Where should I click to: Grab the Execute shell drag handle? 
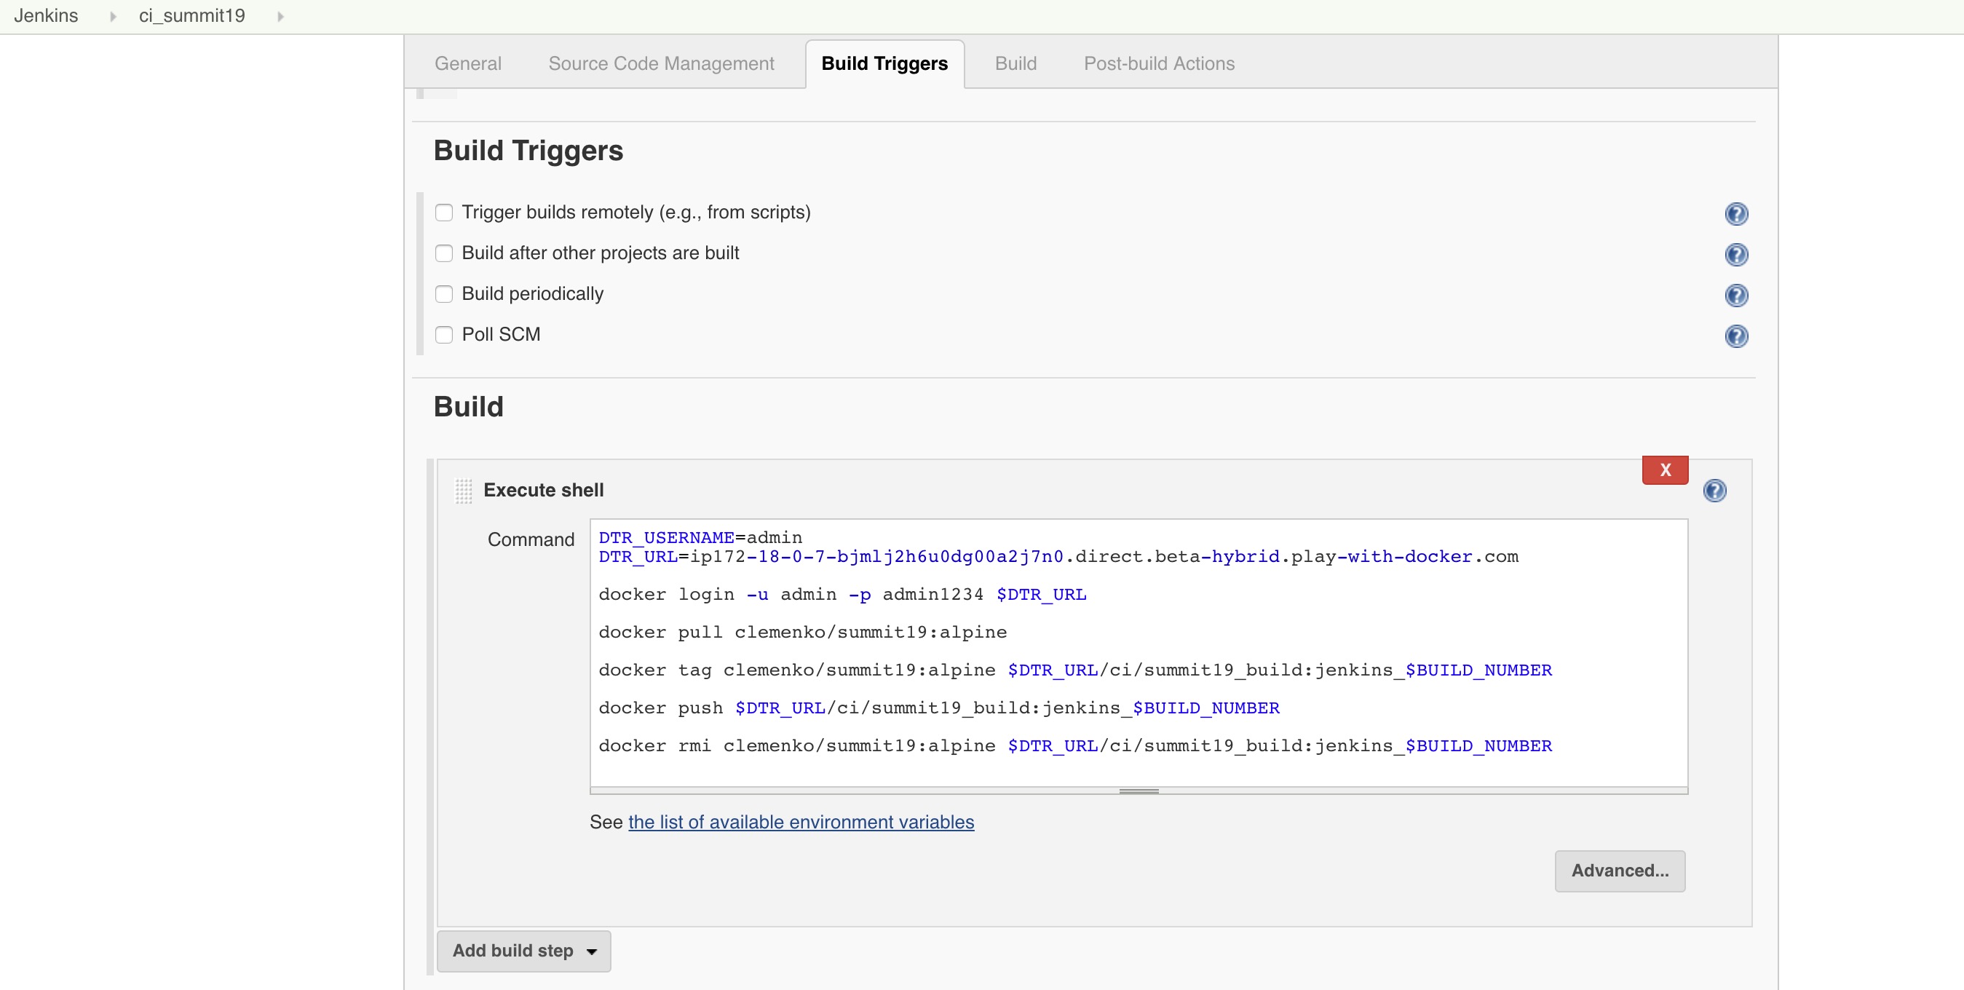[x=463, y=491]
